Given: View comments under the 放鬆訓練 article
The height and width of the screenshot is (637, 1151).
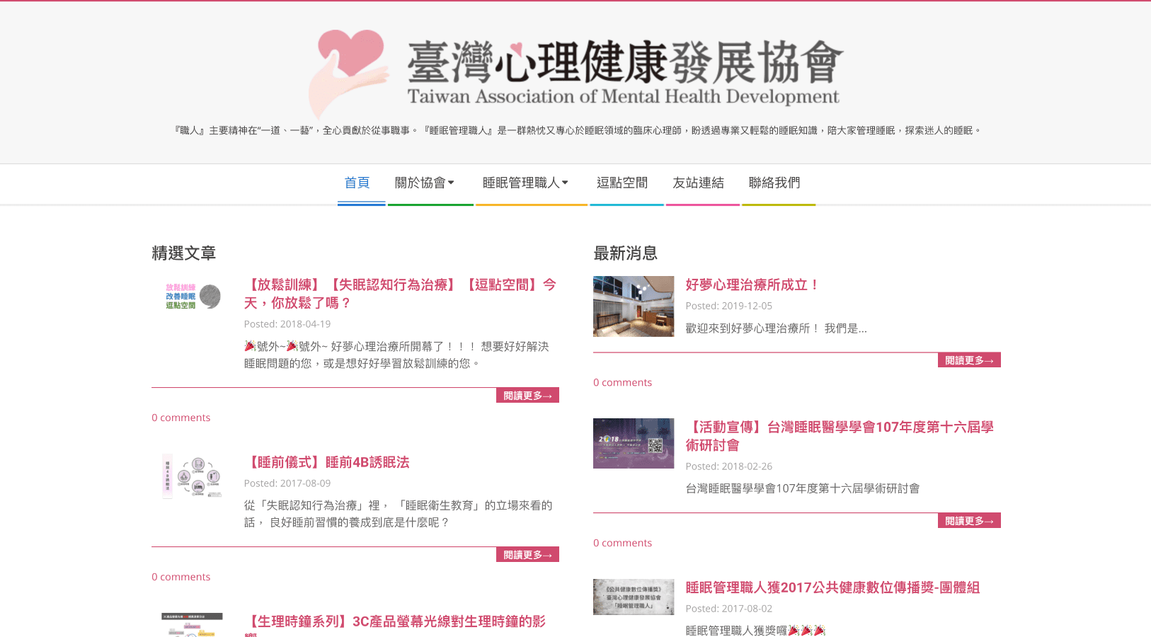Looking at the screenshot, I should pyautogui.click(x=181, y=418).
